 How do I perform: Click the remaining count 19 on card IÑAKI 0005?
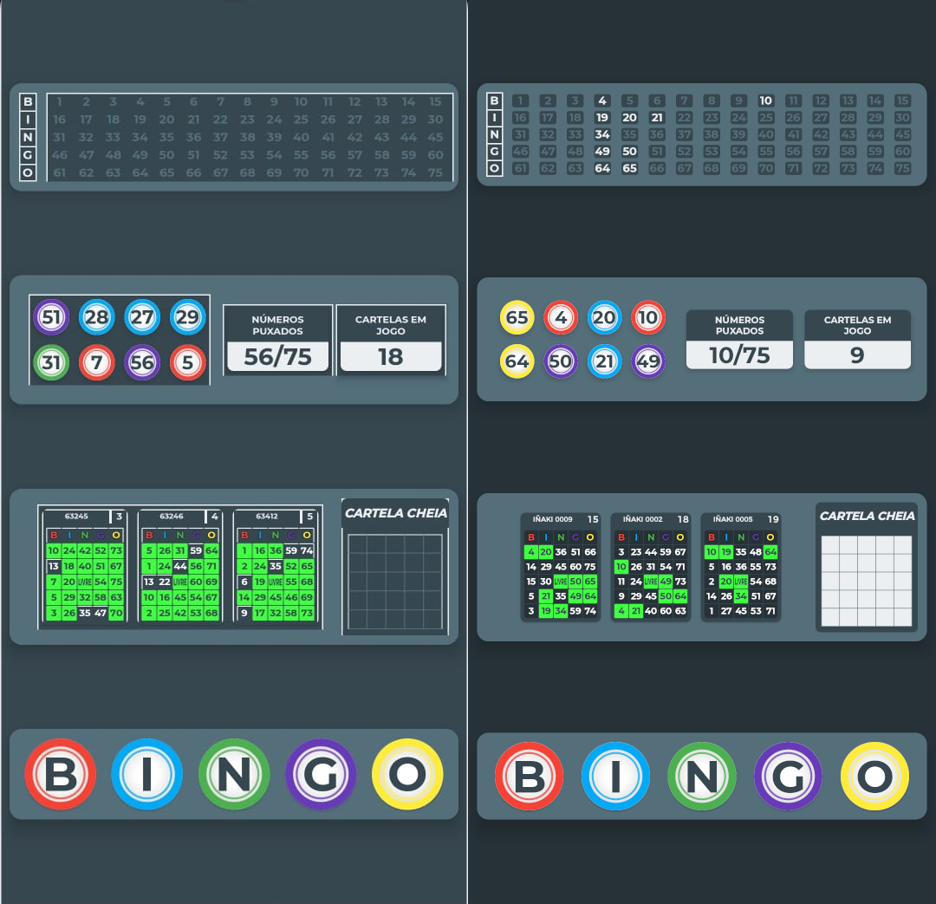(773, 519)
